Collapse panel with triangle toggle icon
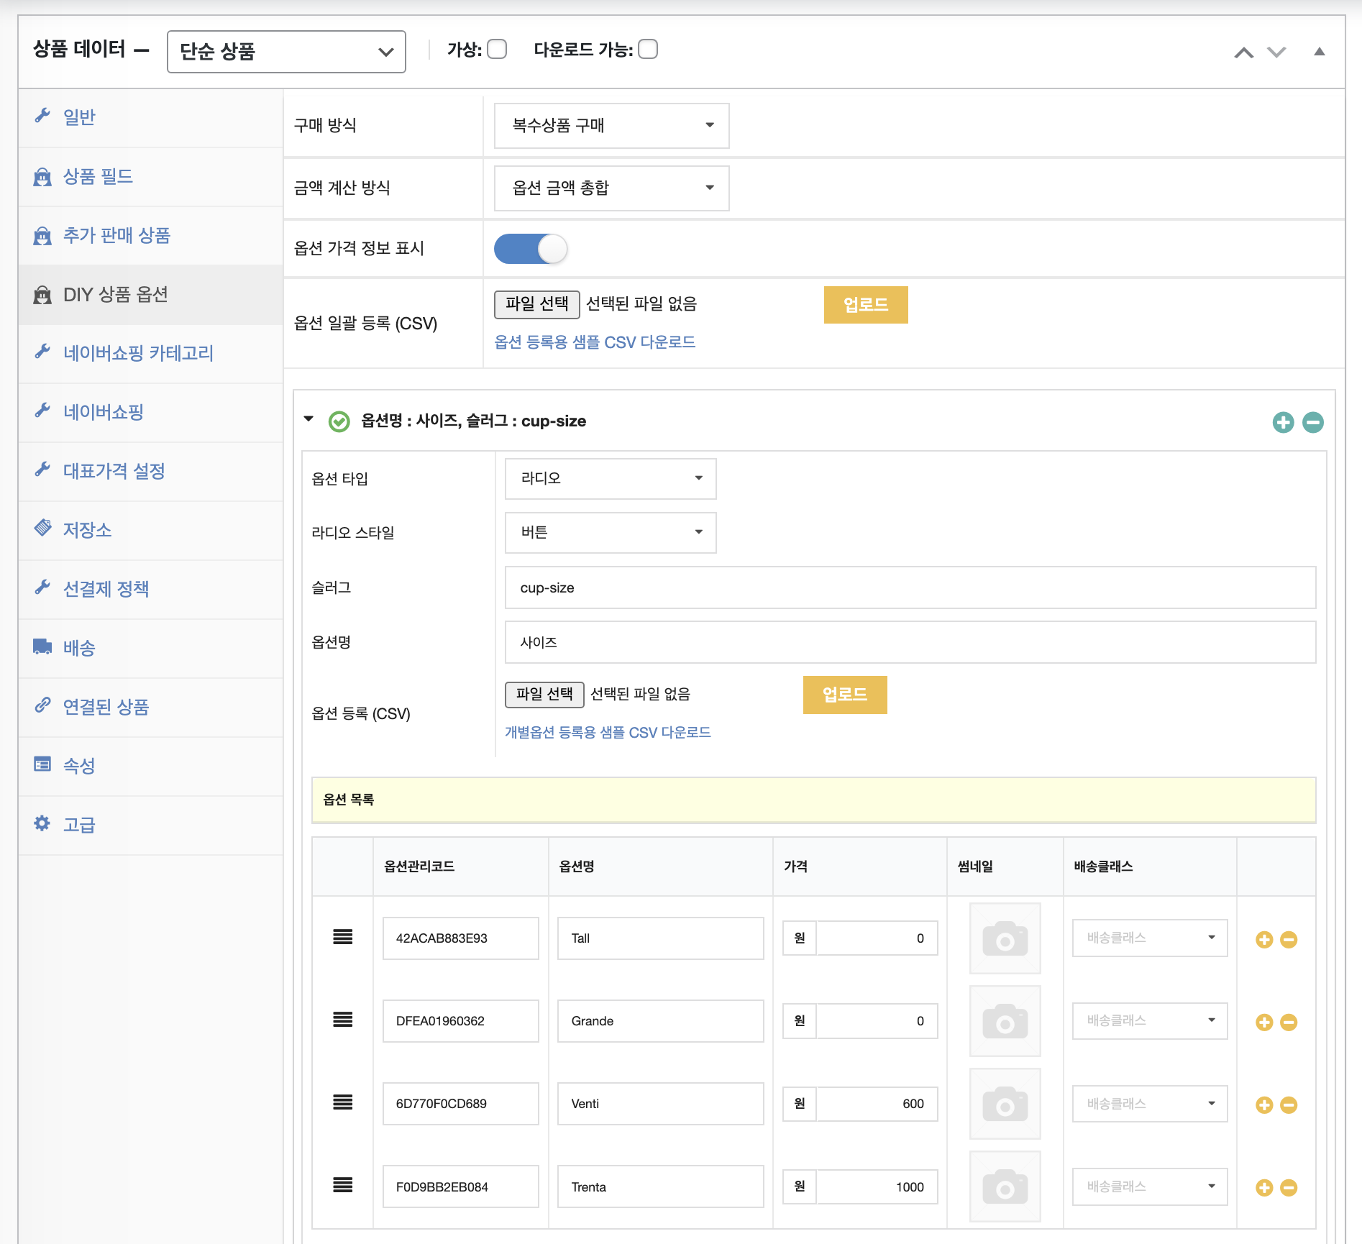The width and height of the screenshot is (1362, 1244). click(x=1320, y=52)
